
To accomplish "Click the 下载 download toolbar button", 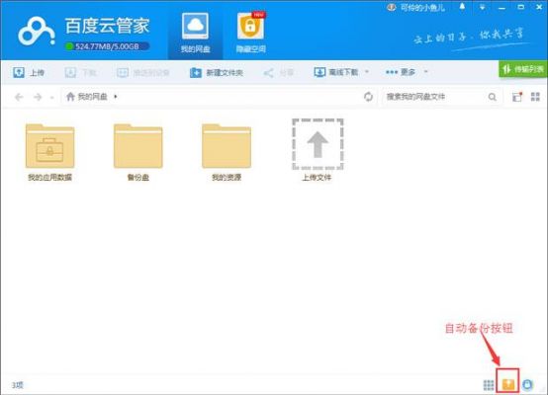I will pyautogui.click(x=80, y=72).
